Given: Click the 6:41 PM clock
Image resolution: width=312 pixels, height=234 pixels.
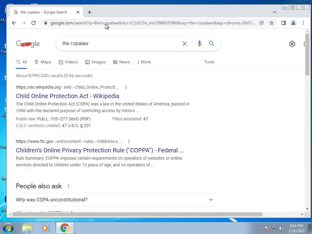Looking at the screenshot, I should click(x=296, y=226).
